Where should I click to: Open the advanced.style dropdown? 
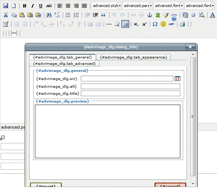coord(120,6)
